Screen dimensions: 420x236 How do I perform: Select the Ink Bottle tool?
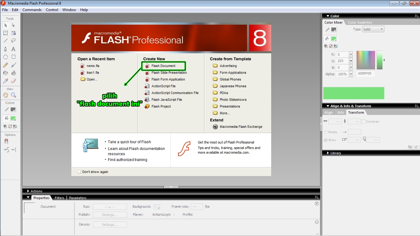[x=6, y=73]
